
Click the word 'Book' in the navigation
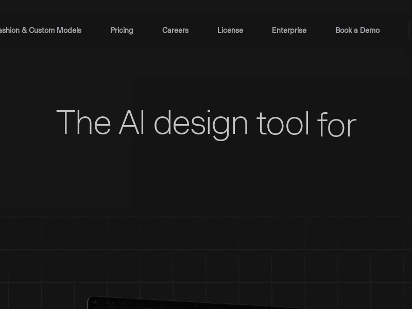tap(344, 30)
